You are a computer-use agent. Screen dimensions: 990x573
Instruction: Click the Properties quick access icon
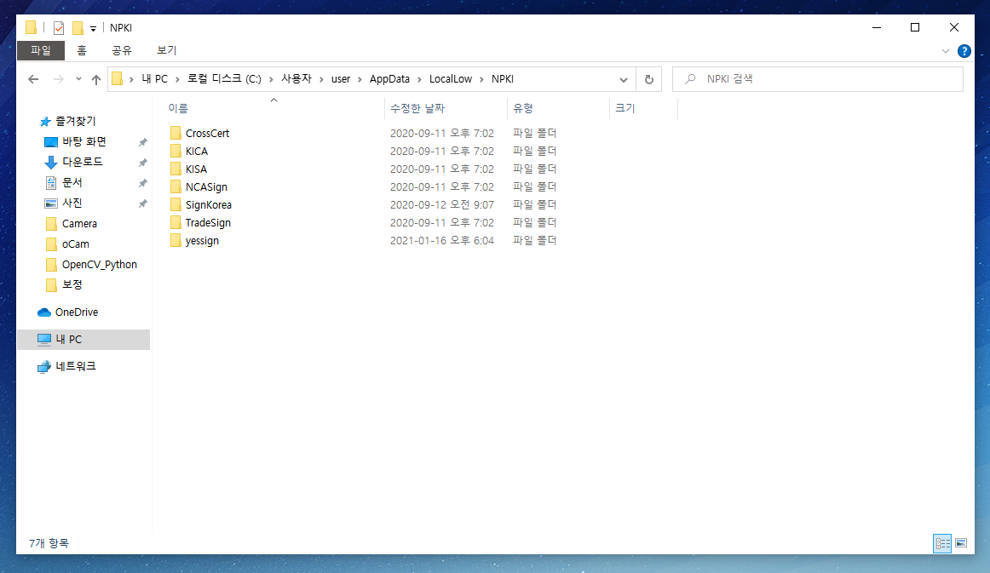pos(59,28)
